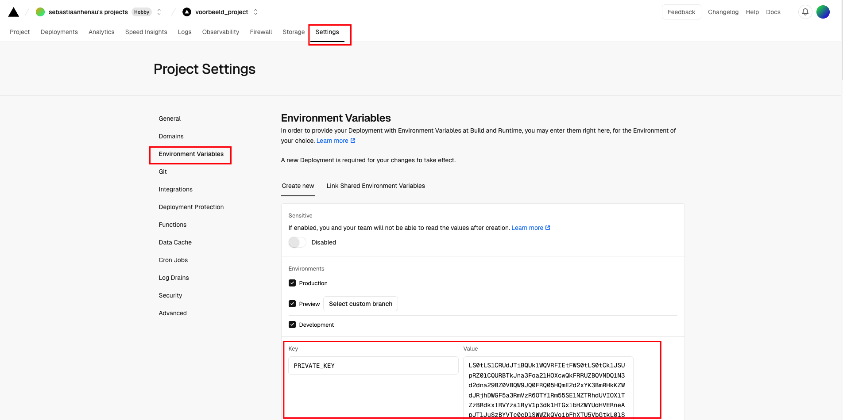This screenshot has height=420, width=843.
Task: Click the voorbeeld_project black project icon
Action: 187,12
